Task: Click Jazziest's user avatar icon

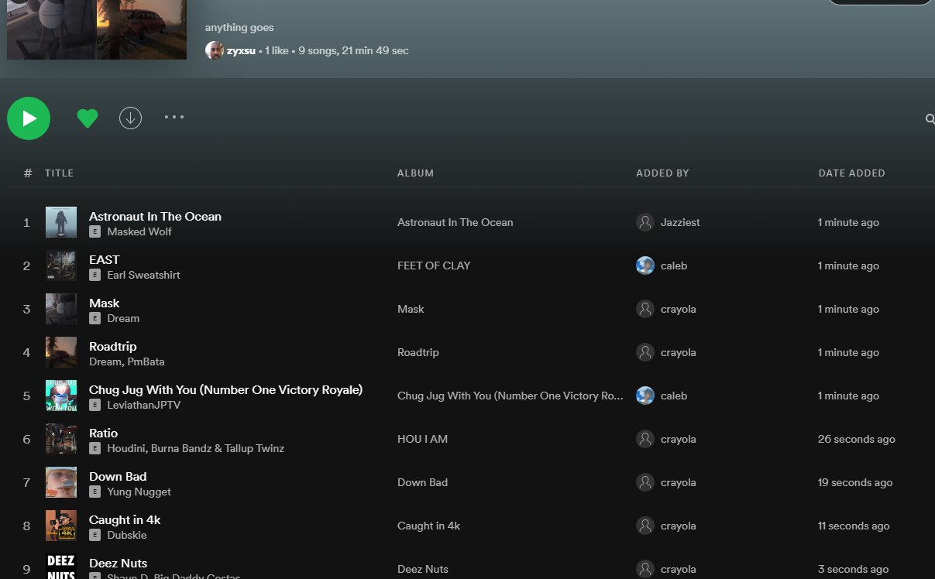Action: click(x=645, y=222)
